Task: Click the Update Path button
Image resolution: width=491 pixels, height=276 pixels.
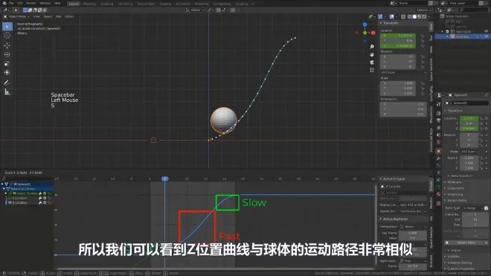Action: tap(466, 243)
